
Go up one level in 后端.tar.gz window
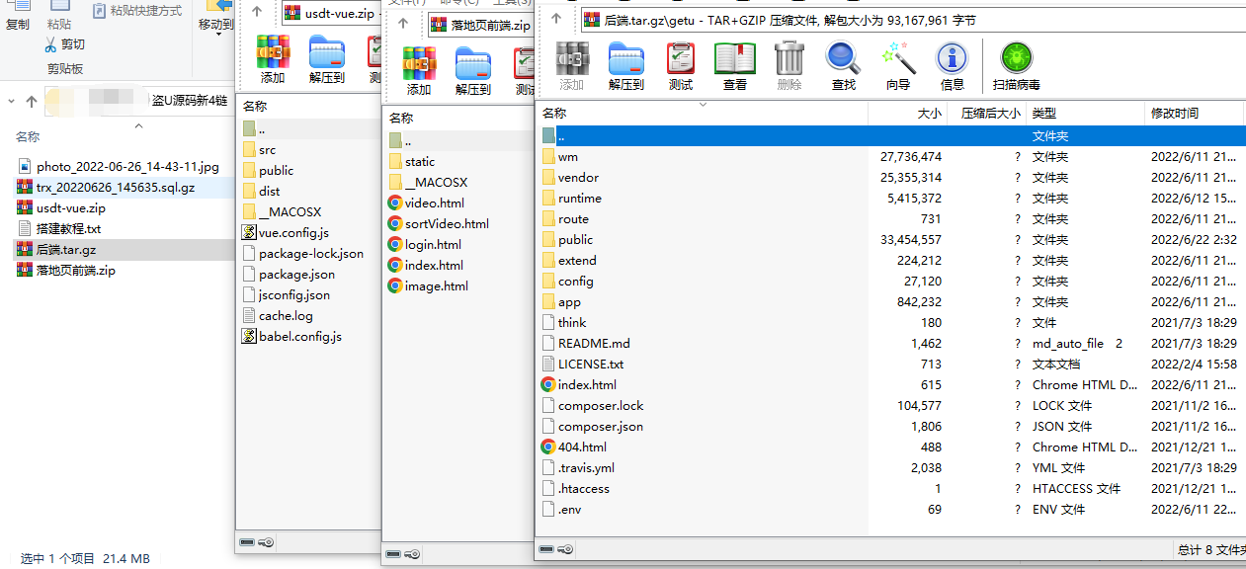[x=557, y=19]
